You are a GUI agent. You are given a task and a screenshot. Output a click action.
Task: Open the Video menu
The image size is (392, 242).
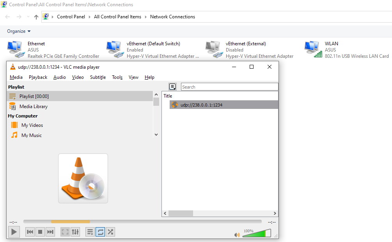tap(78, 77)
